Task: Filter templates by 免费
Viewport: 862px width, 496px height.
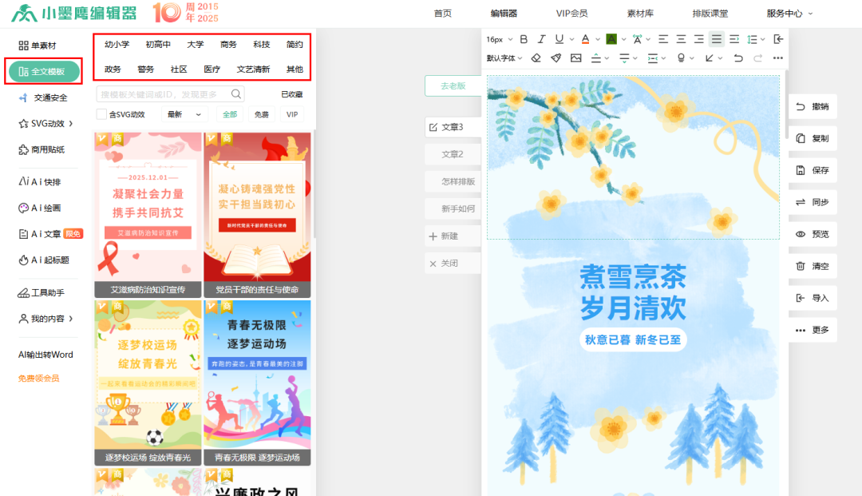Action: (262, 114)
